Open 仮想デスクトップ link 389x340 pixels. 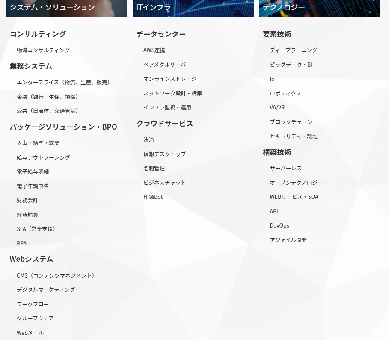coord(165,154)
